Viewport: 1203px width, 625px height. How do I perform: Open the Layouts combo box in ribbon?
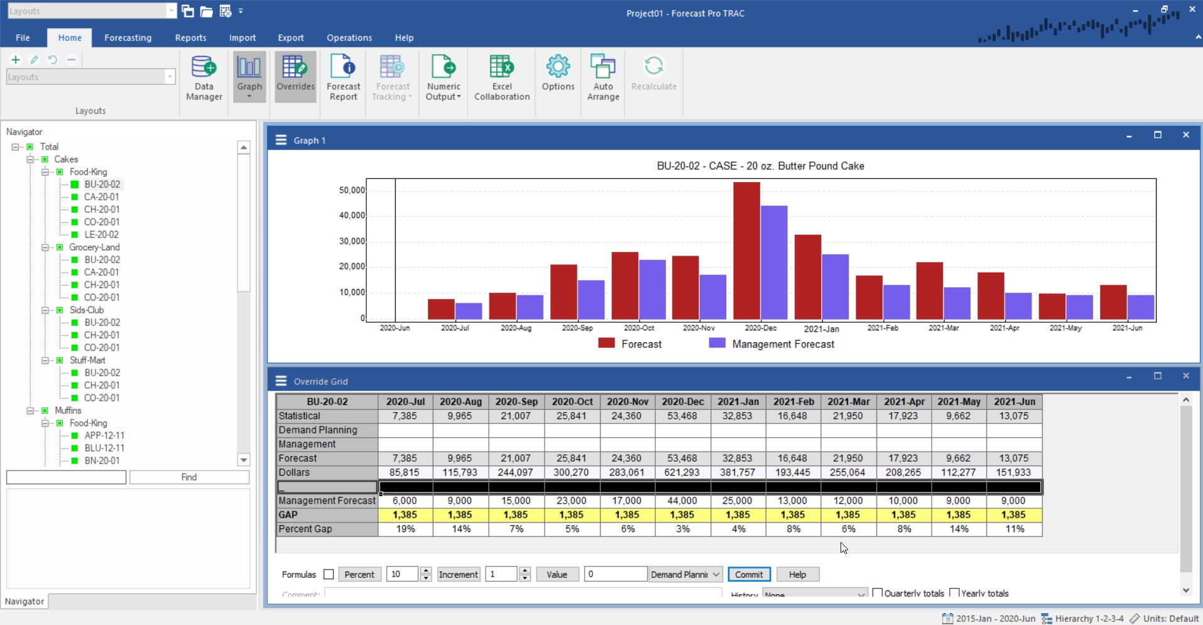click(90, 77)
